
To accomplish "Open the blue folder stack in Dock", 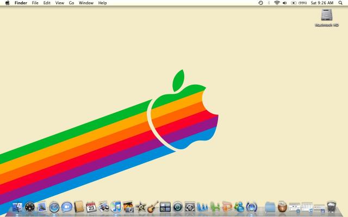I will pyautogui.click(x=270, y=207).
